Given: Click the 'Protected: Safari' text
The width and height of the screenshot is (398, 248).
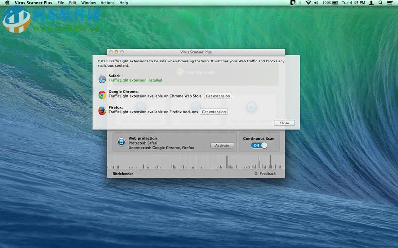Looking at the screenshot, I should pyautogui.click(x=143, y=143).
